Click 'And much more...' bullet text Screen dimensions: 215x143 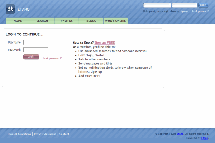[x=91, y=76]
